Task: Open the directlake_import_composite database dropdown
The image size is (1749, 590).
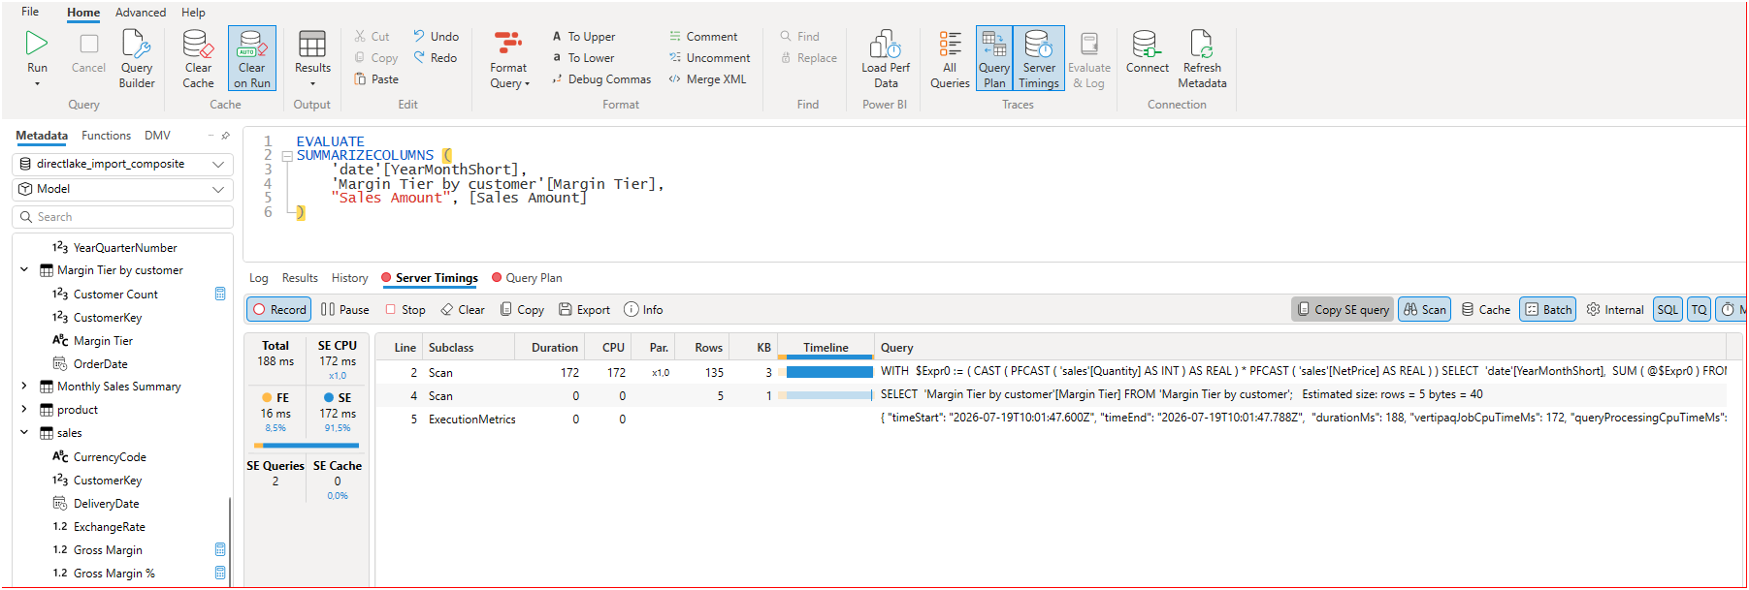Action: [122, 164]
